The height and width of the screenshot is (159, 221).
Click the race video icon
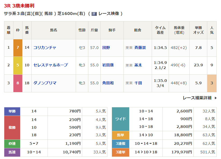point(94,14)
